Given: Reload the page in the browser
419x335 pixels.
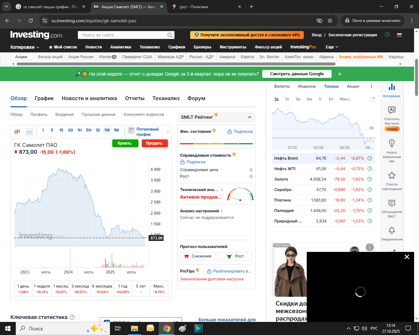Looking at the screenshot, I should [x=31, y=21].
